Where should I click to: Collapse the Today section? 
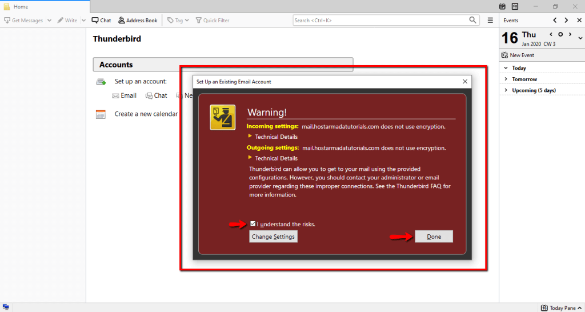point(506,68)
